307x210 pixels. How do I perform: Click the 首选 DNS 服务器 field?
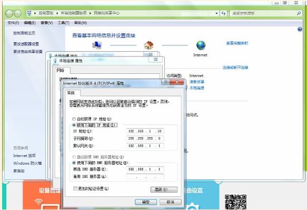145,169
